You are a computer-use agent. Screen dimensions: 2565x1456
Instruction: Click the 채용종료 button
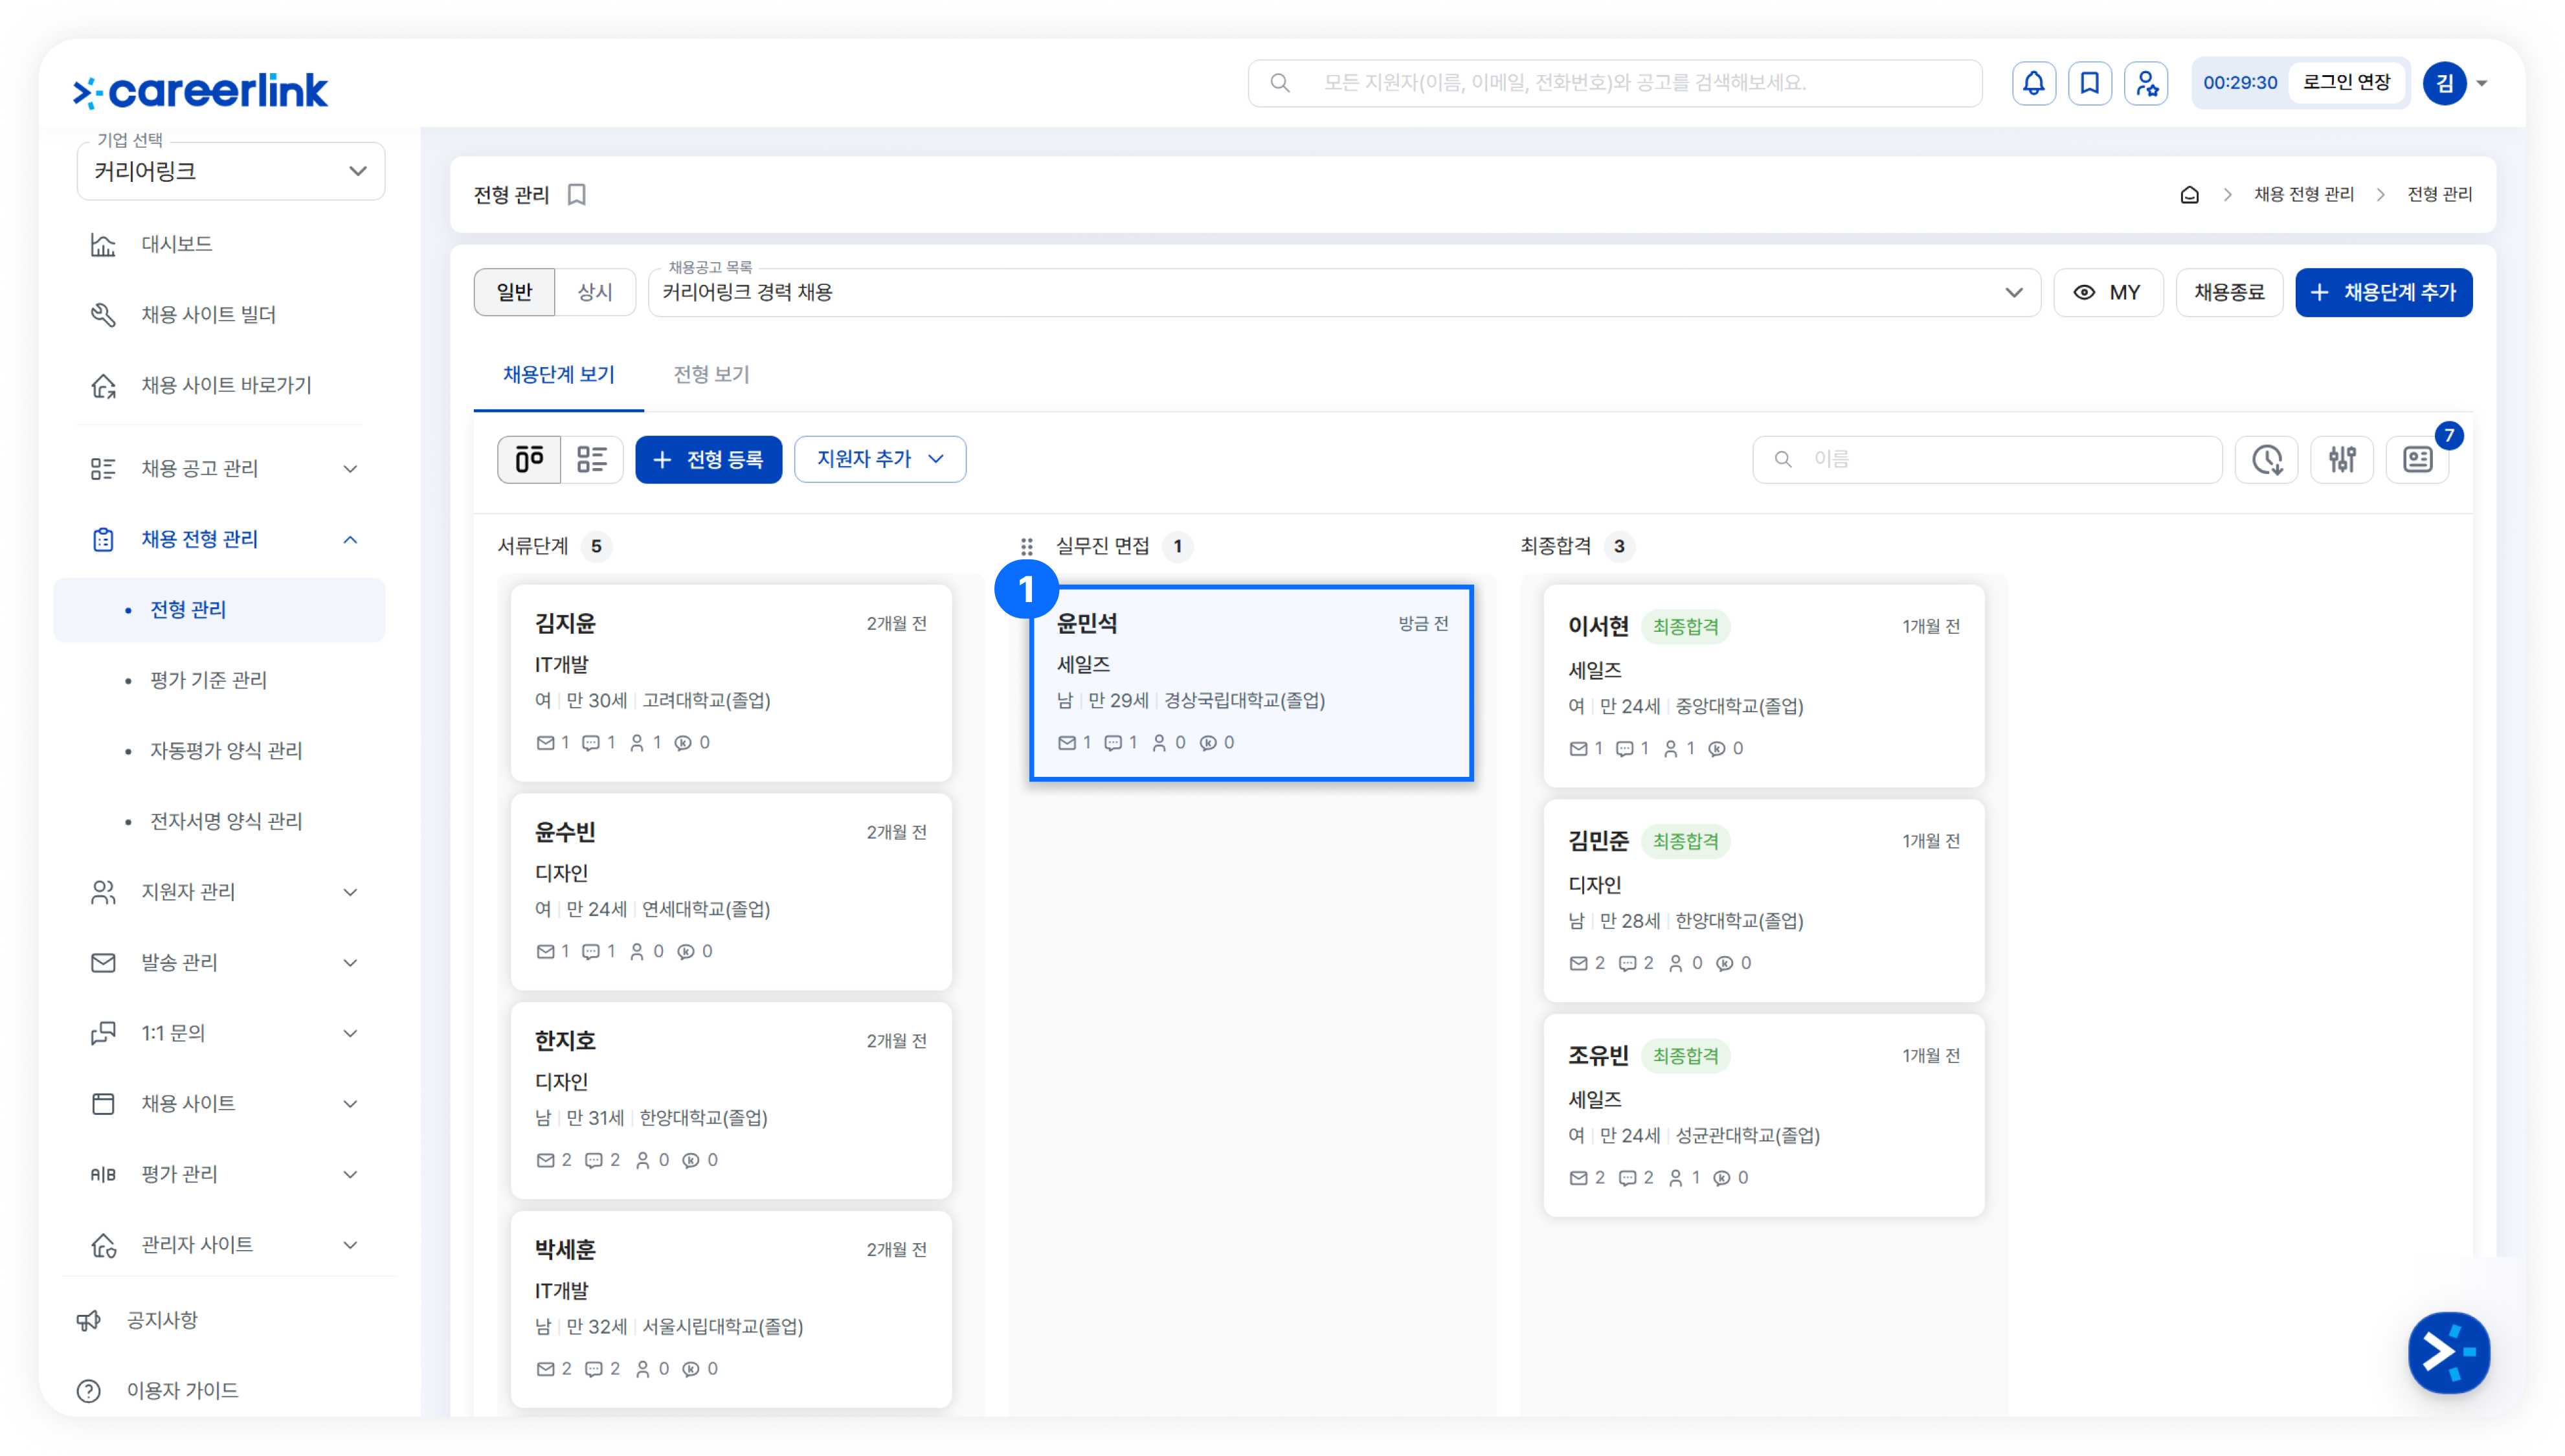[2229, 292]
